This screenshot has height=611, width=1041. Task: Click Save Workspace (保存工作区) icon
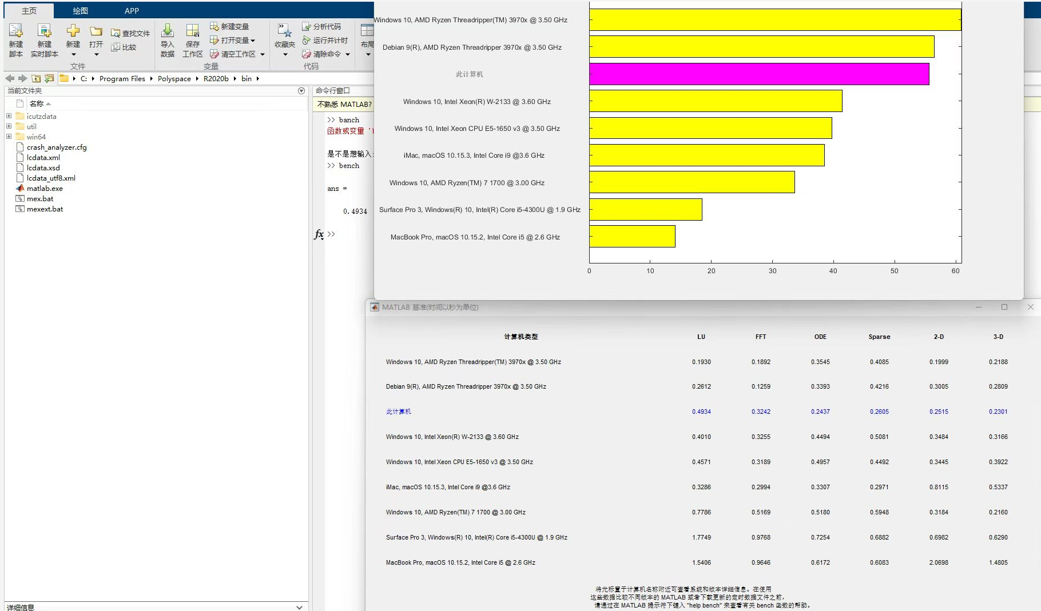pyautogui.click(x=193, y=32)
